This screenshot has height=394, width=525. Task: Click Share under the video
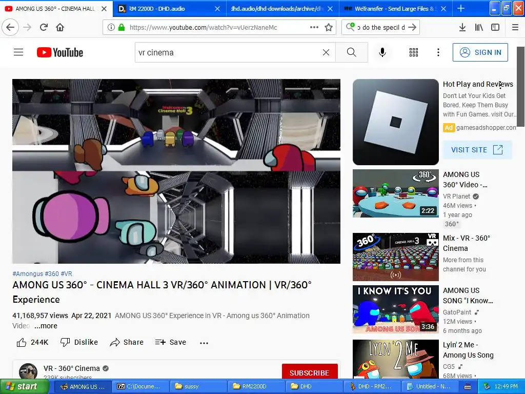(x=127, y=342)
